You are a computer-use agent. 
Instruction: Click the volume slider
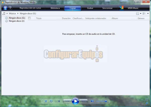click(102, 101)
